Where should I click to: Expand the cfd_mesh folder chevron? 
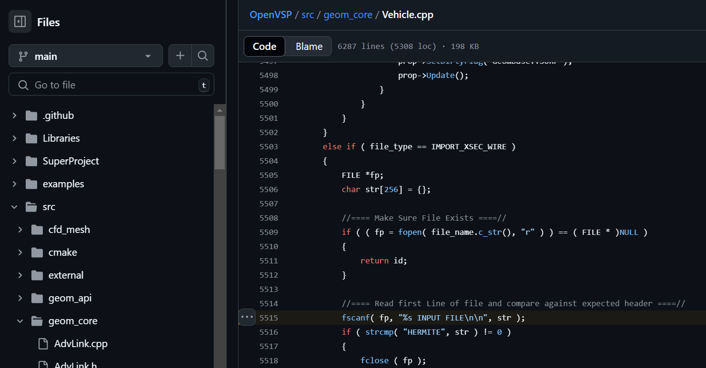[x=20, y=230]
